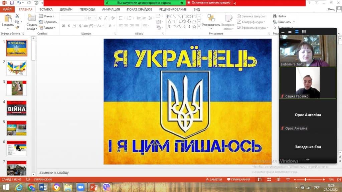Open Viber from the taskbar
The width and height of the screenshot is (342, 192).
pyautogui.click(x=107, y=187)
